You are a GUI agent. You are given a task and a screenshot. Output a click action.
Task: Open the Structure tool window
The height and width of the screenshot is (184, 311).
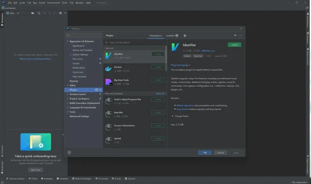click(x=2, y=151)
